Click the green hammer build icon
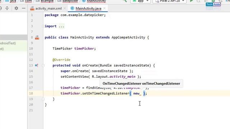The image size is (230, 129). [x=125, y=1]
